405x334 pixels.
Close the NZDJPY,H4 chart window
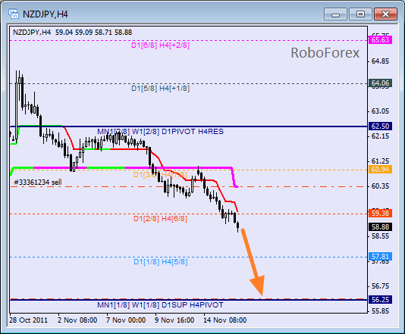click(x=385, y=14)
